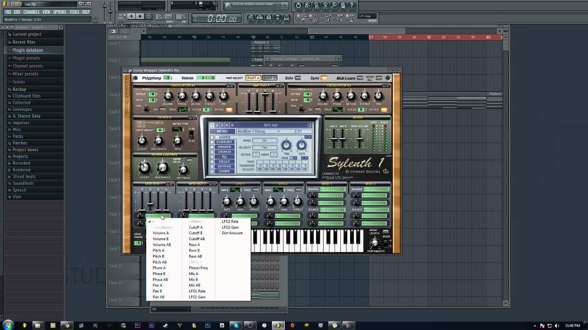The height and width of the screenshot is (330, 588).
Task: Open the DISTORT effect tab
Action: pos(225,142)
